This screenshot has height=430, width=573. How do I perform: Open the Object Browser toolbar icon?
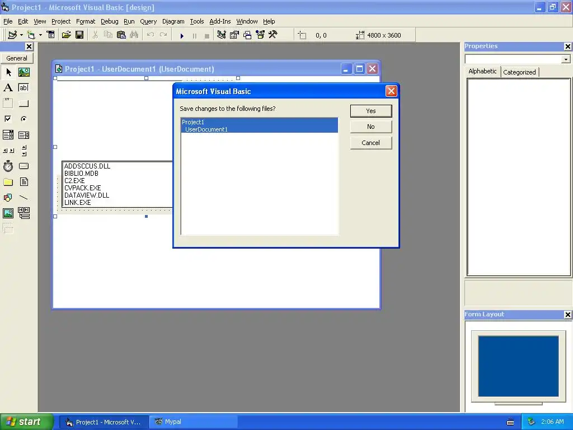(x=260, y=35)
